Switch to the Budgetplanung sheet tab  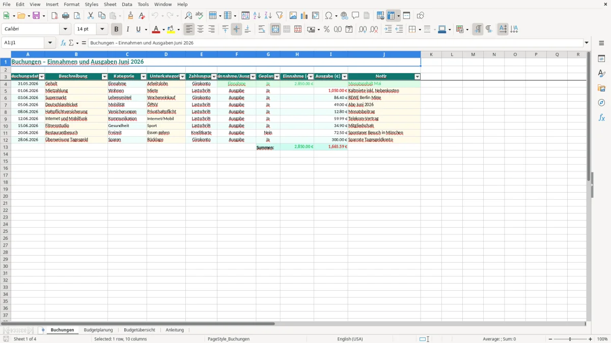pos(98,330)
